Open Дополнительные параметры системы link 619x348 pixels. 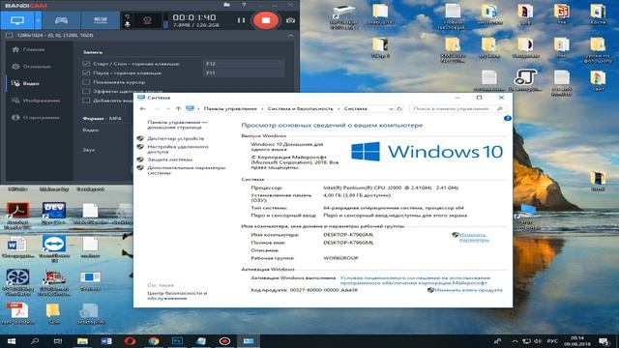[x=187, y=170]
